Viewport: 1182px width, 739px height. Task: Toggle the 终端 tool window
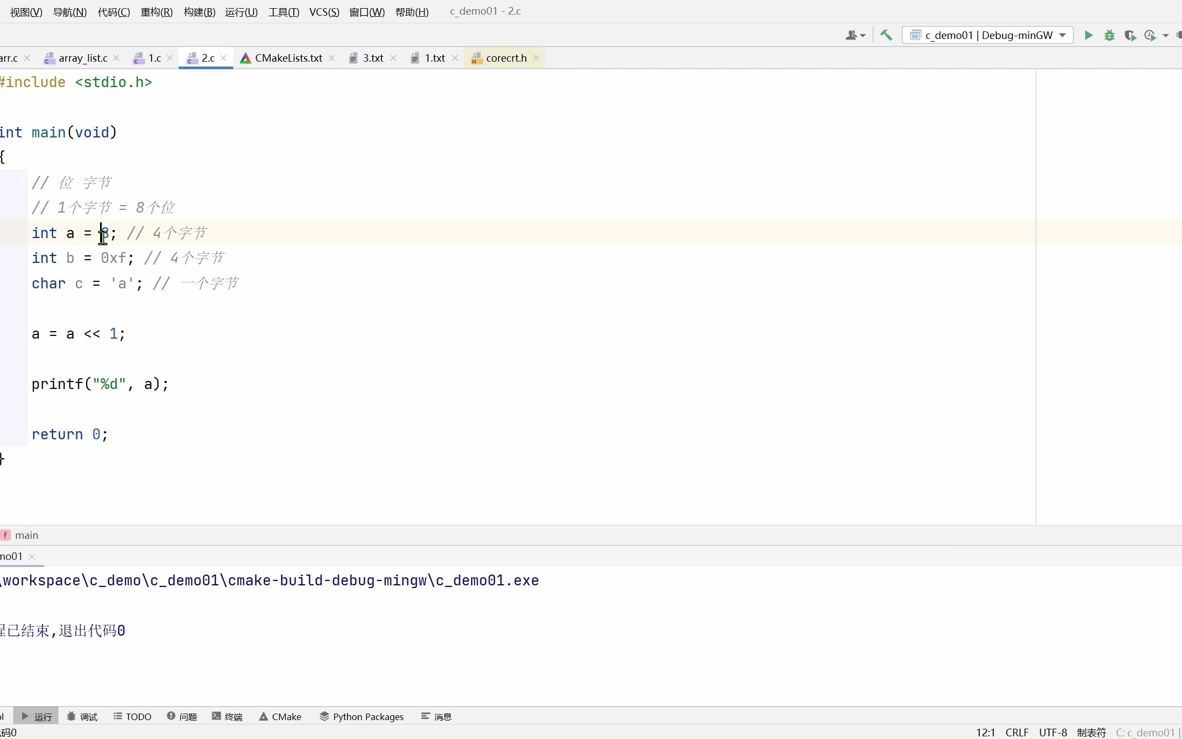pyautogui.click(x=227, y=716)
